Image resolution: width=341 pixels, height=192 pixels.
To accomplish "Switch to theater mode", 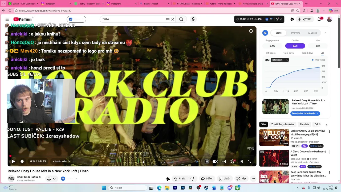I will 241,161.
